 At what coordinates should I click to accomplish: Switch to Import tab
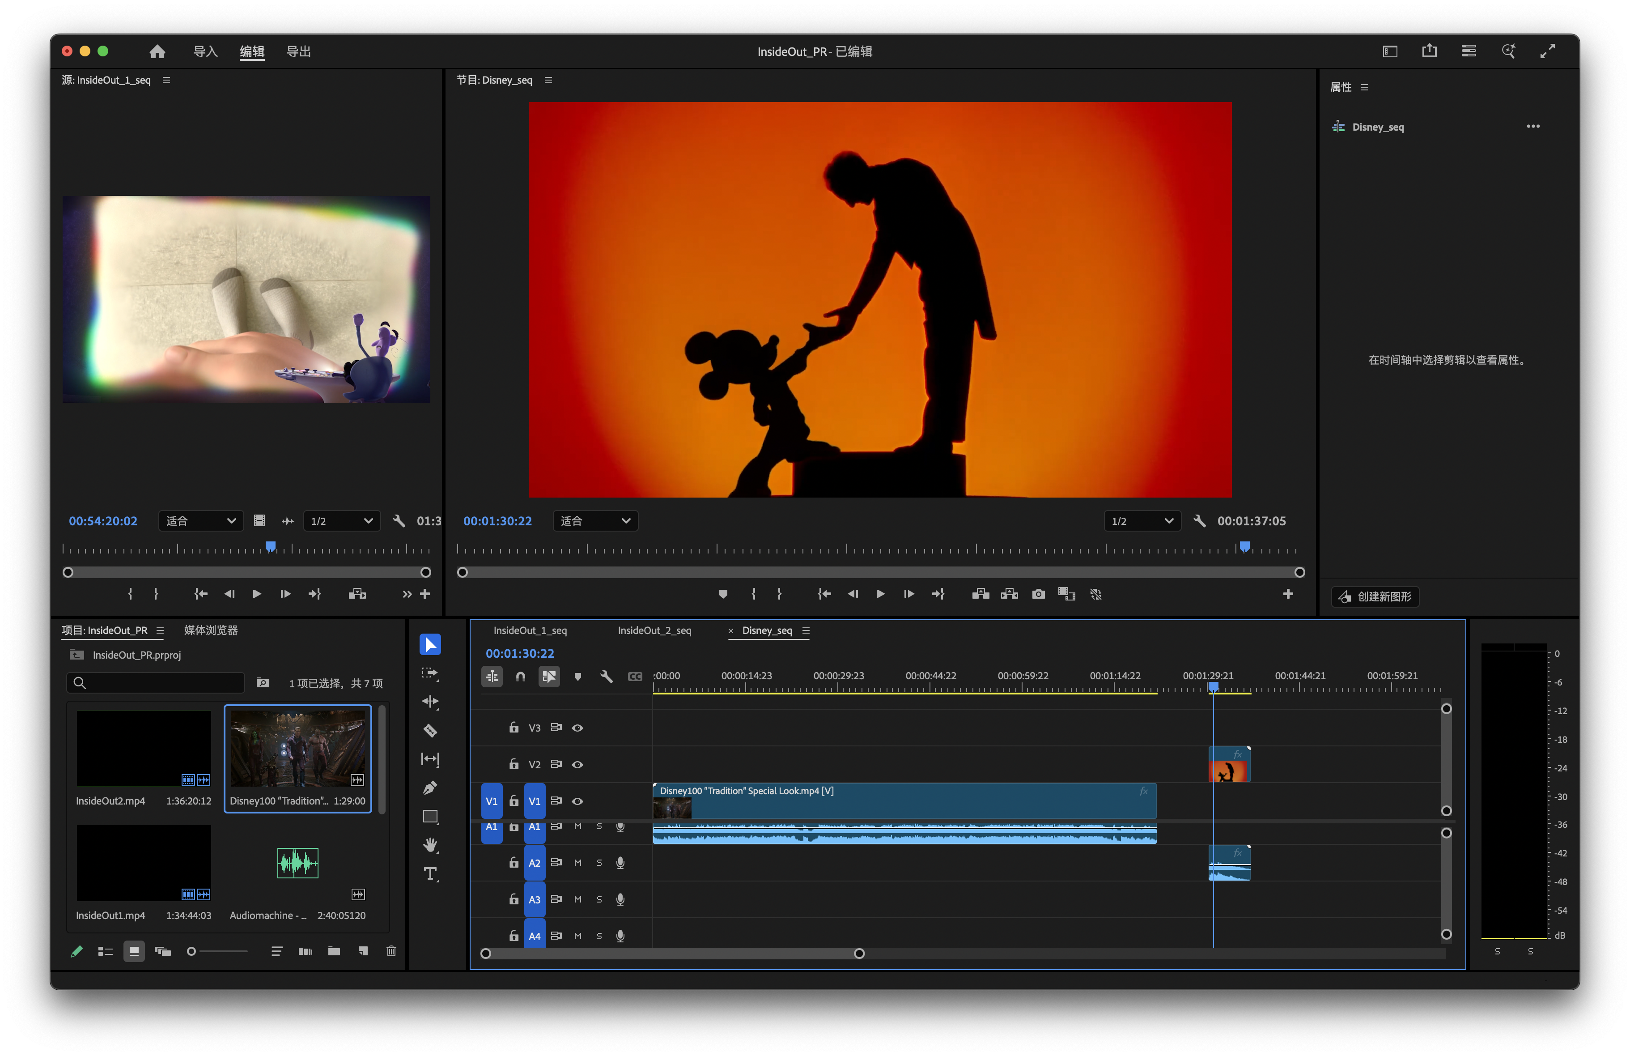pyautogui.click(x=205, y=51)
